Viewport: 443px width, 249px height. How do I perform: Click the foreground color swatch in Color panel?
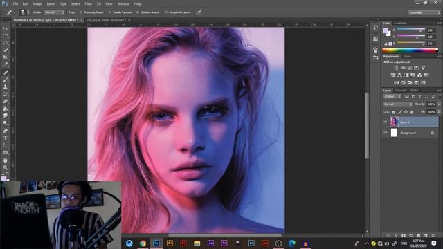(x=386, y=30)
